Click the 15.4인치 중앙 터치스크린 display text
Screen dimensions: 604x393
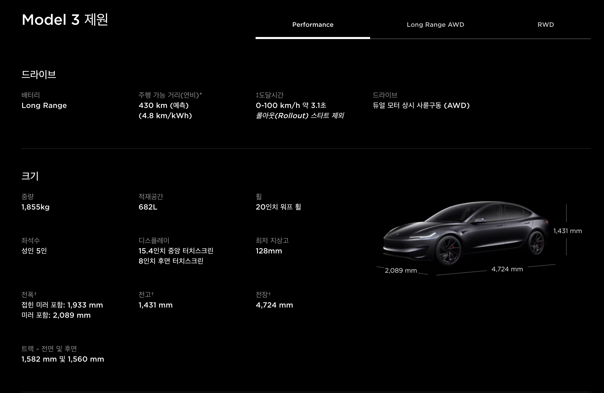tap(176, 251)
